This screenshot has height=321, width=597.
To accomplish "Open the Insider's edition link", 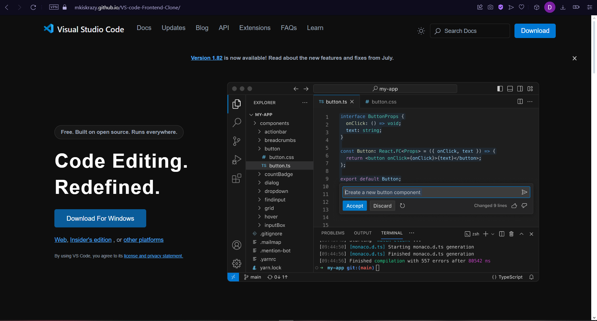I will point(91,240).
